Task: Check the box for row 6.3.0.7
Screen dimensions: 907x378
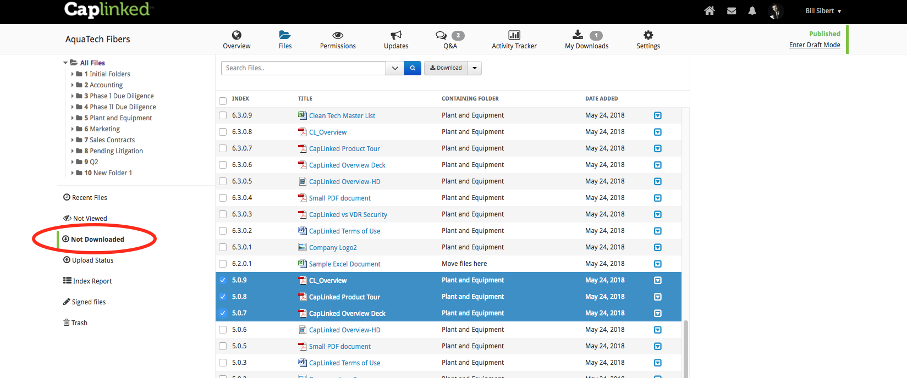Action: click(x=223, y=148)
